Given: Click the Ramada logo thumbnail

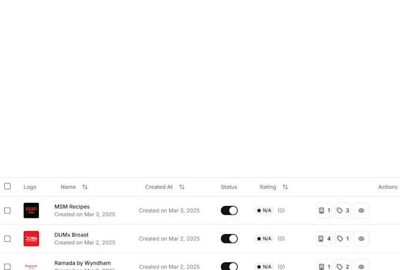Looking at the screenshot, I should click(x=31, y=266).
